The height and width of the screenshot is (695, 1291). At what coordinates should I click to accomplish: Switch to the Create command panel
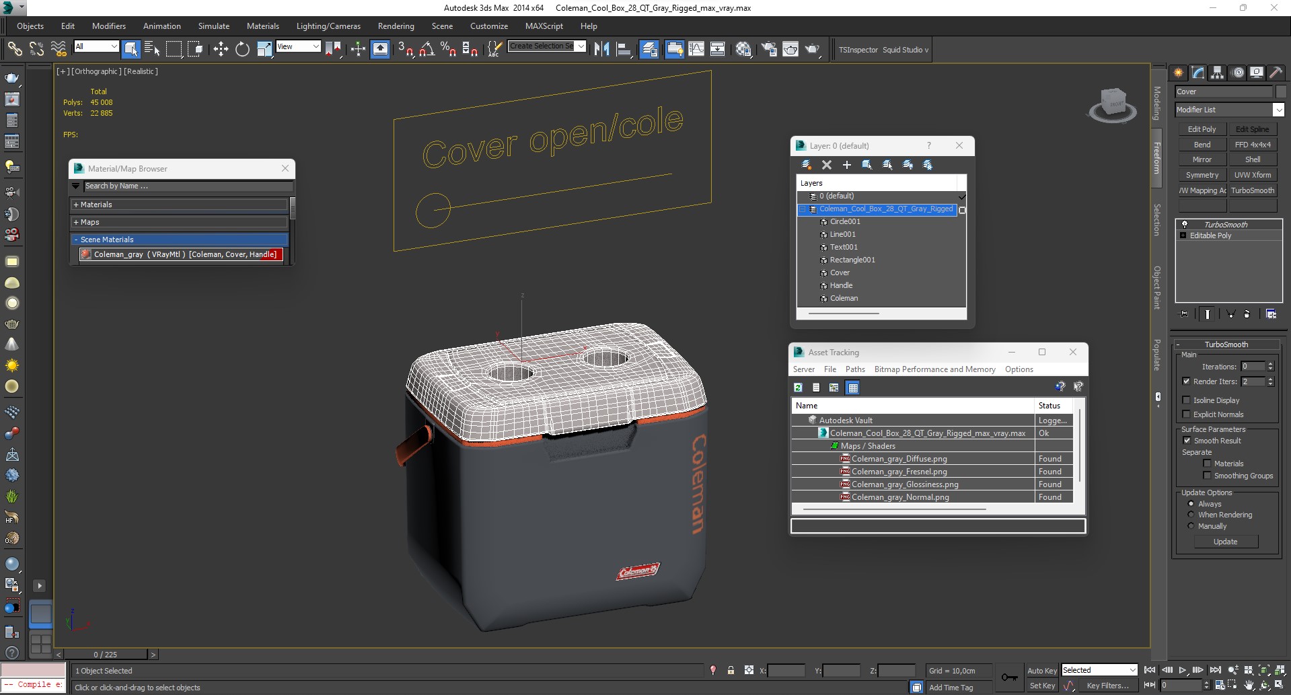point(1179,73)
